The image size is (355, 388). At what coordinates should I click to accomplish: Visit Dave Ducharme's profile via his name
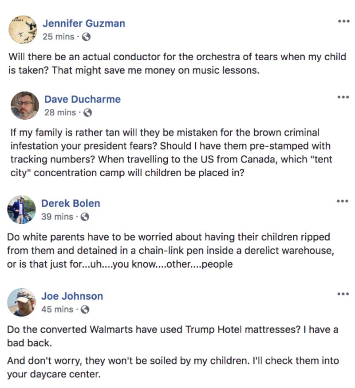(x=83, y=99)
